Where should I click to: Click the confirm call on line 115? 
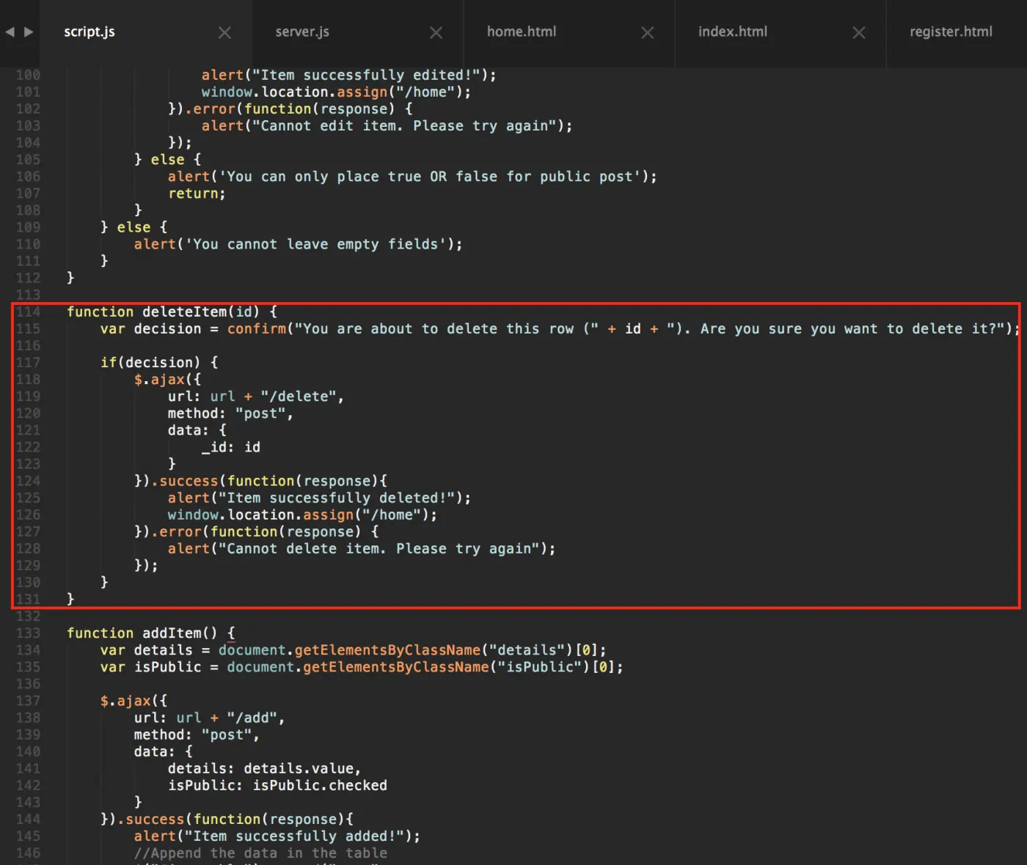(257, 329)
